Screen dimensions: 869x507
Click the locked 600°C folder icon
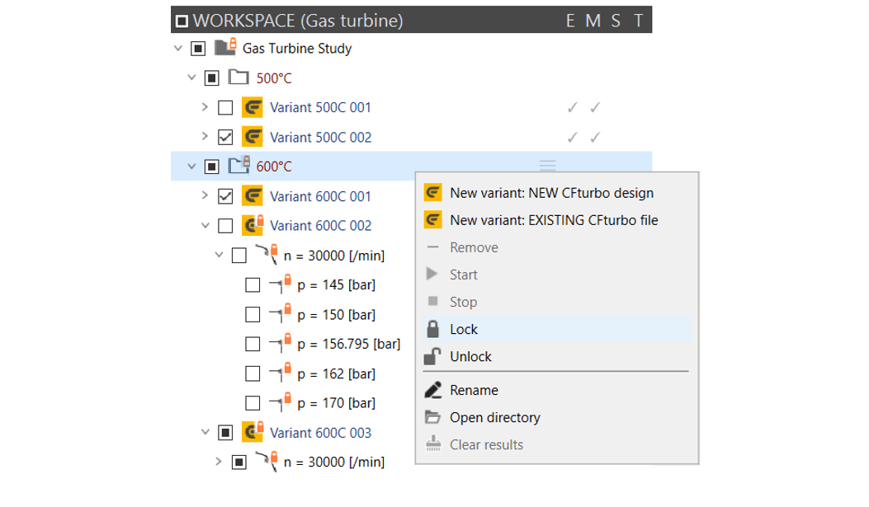tap(240, 165)
